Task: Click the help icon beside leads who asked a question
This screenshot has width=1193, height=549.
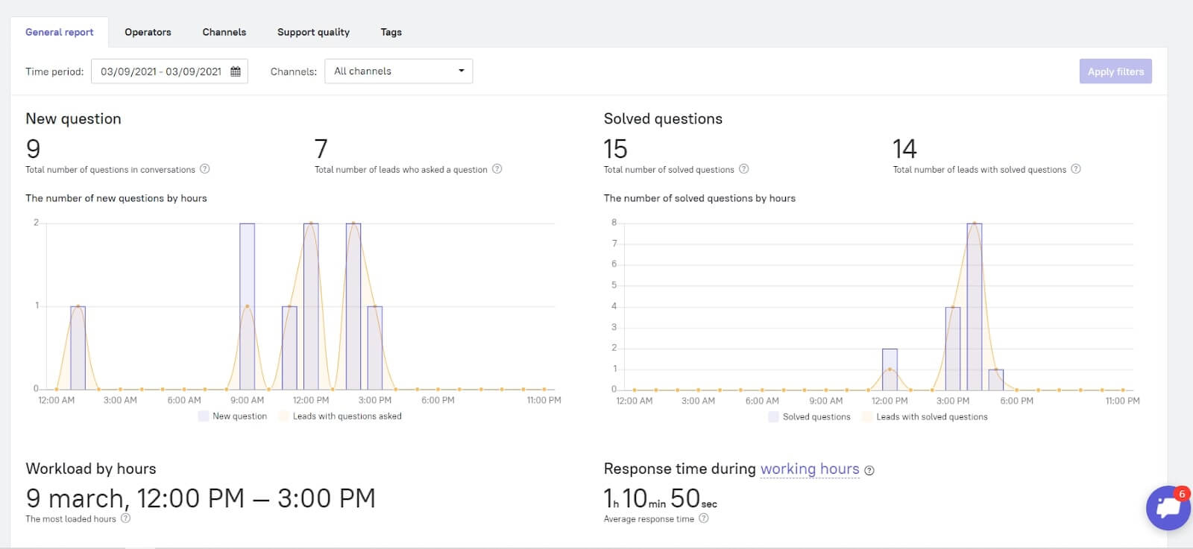Action: tap(497, 169)
